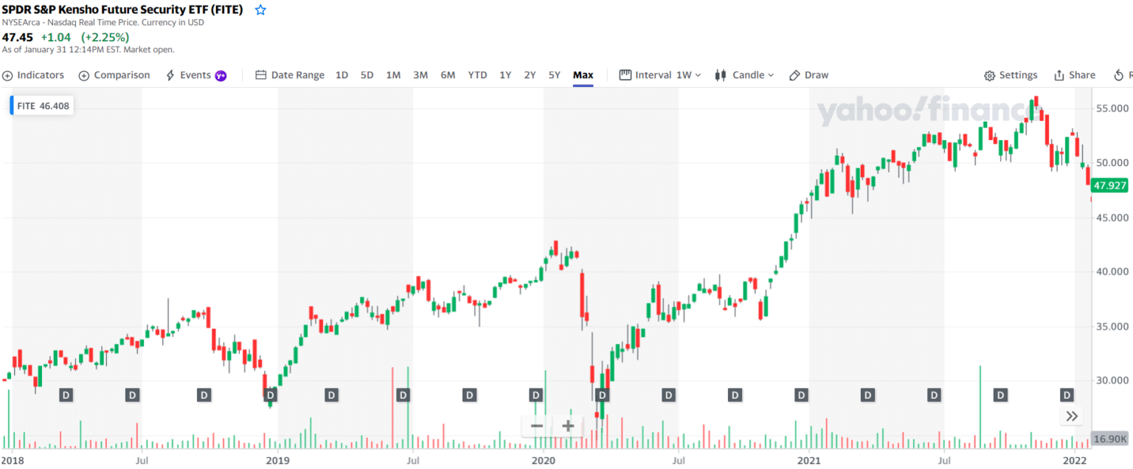Screen dimensions: 1133x469
Task: Open the Date Range calendar picker
Action: 290,74
